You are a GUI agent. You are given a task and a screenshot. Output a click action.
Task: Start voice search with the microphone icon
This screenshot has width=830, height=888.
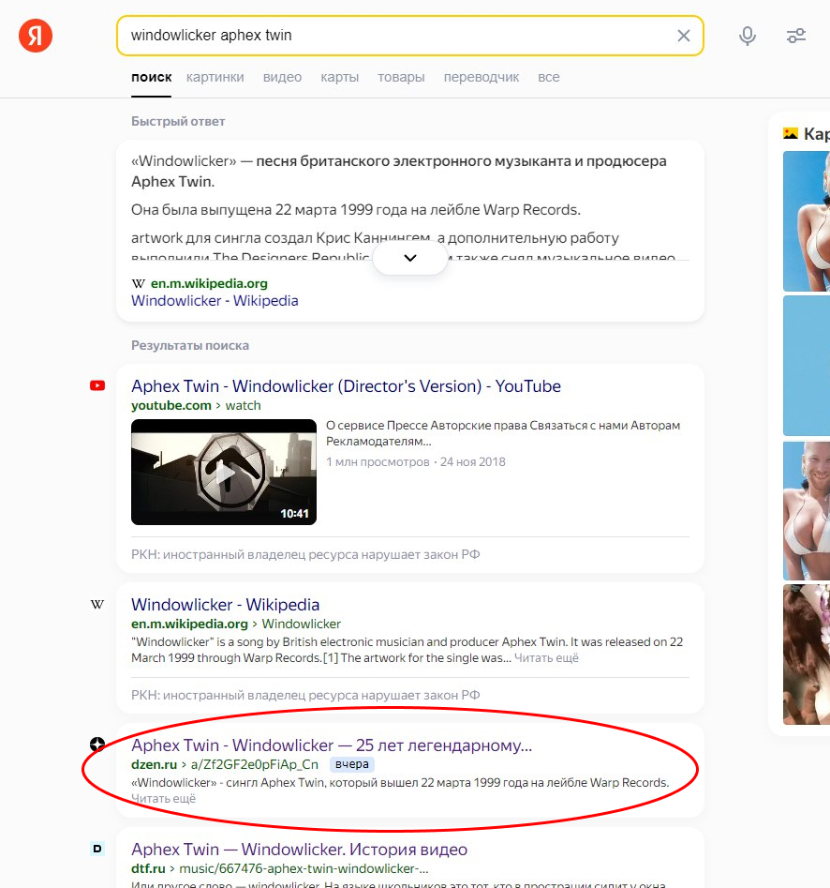[748, 36]
